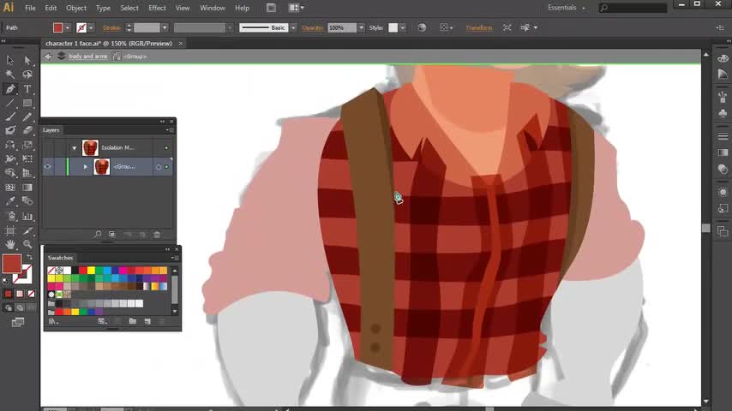Viewport: 732px width, 411px height.
Task: Open the Essentials workspace dropdown
Action: tap(567, 8)
